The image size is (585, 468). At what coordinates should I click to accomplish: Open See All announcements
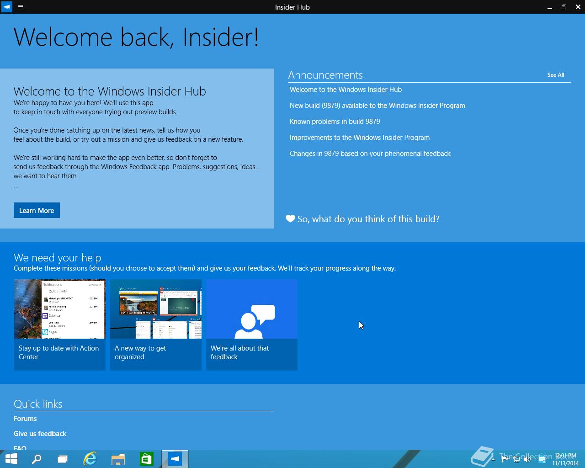[556, 74]
